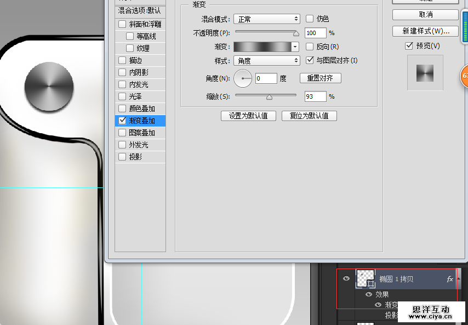Image resolution: width=468 pixels, height=325 pixels.
Task: Click the orange round badge at right edge
Action: 464,76
